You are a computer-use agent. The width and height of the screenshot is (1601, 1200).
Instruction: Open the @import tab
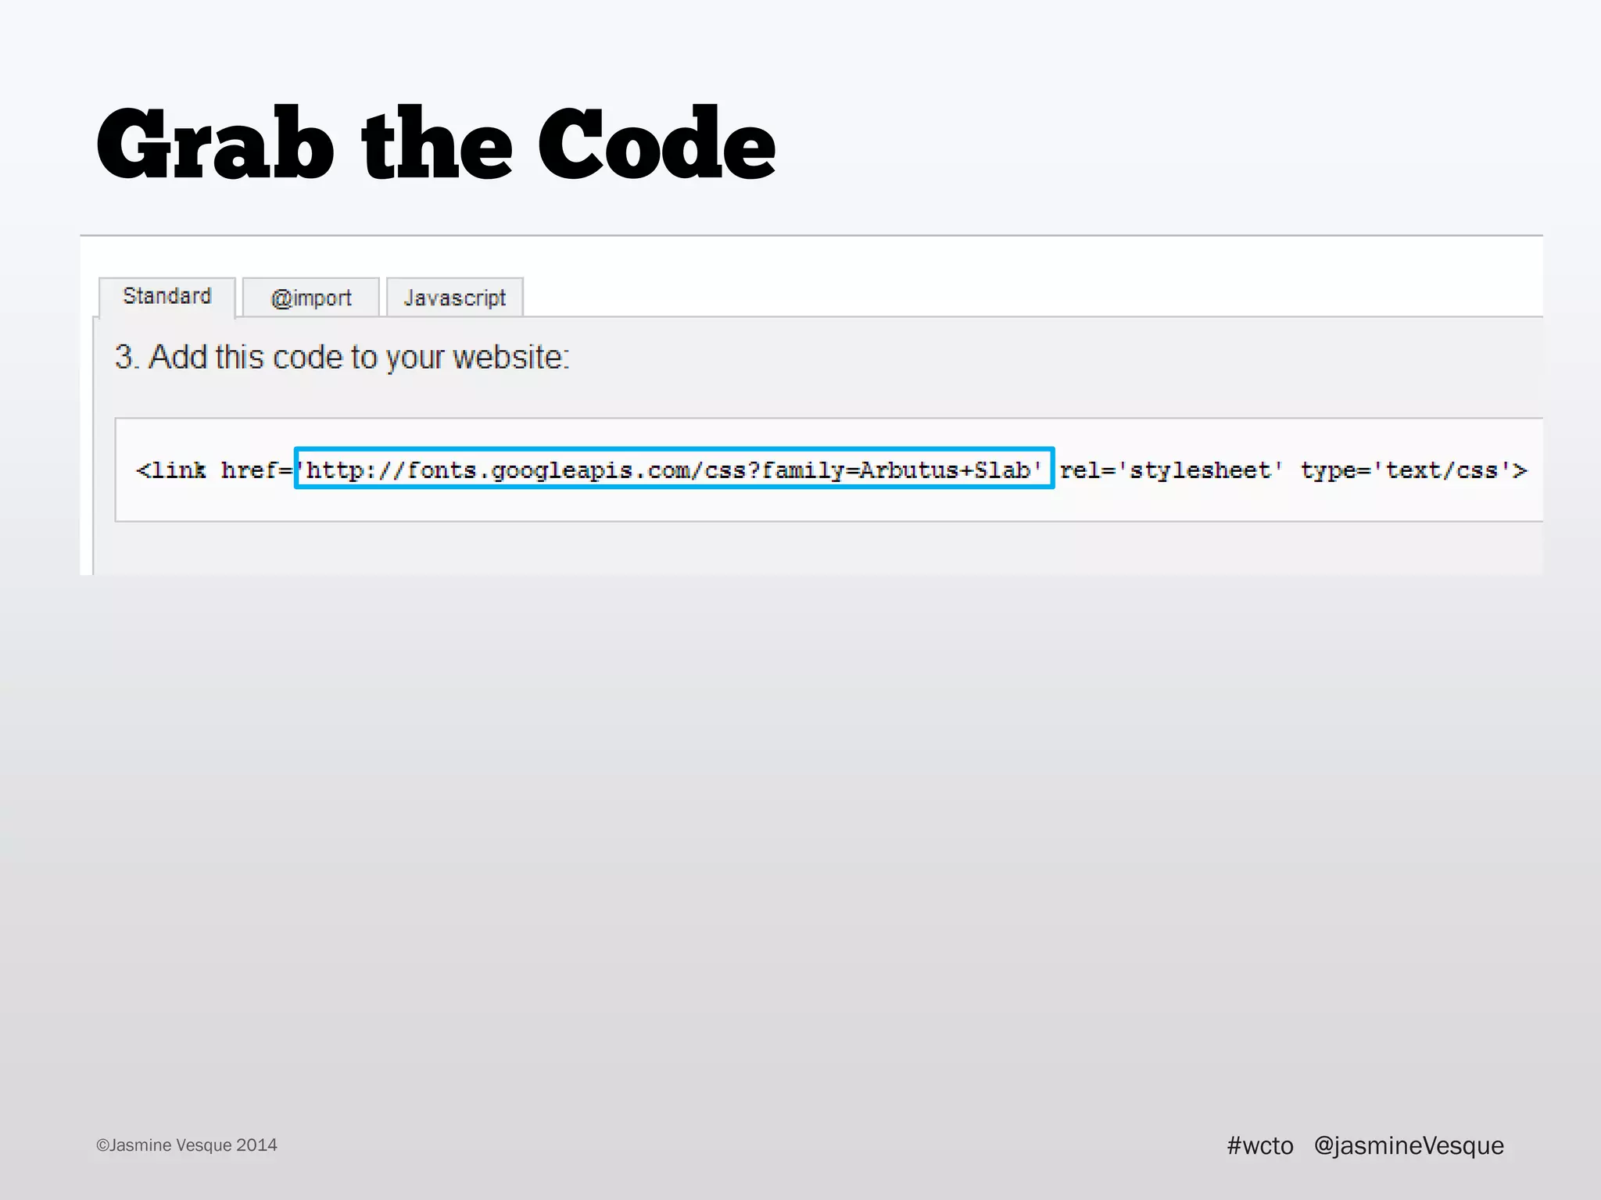(311, 298)
